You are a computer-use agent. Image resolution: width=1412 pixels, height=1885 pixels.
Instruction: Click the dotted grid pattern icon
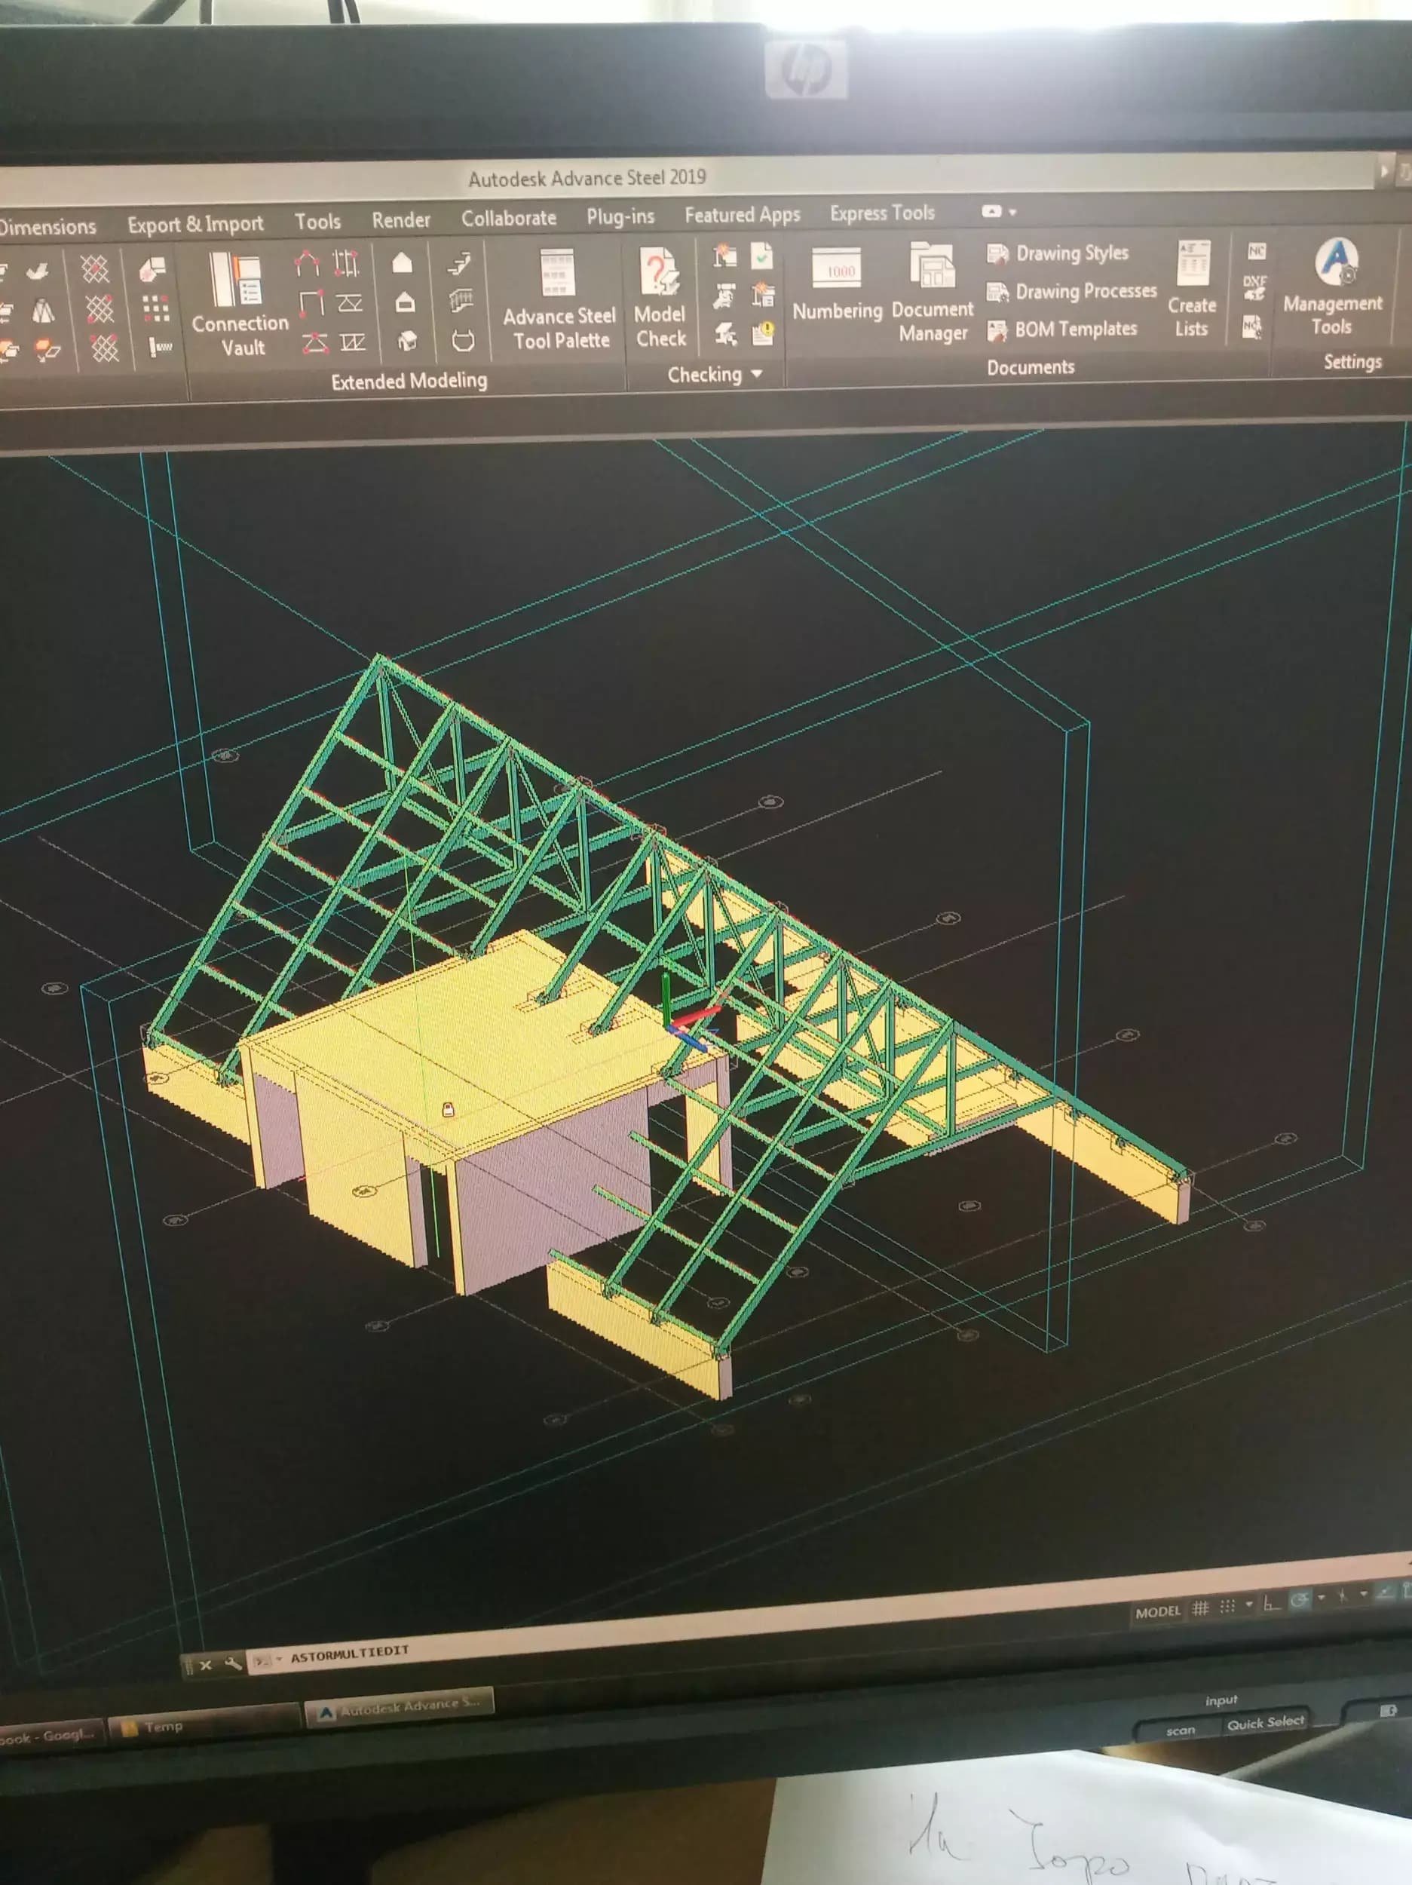click(155, 308)
